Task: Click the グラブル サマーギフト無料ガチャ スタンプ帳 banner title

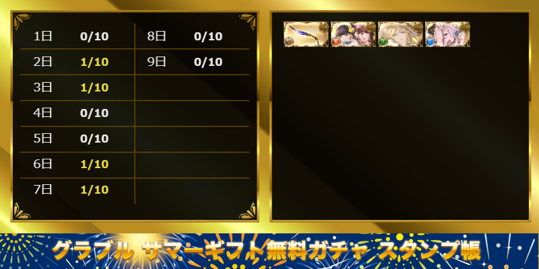Action: [267, 252]
